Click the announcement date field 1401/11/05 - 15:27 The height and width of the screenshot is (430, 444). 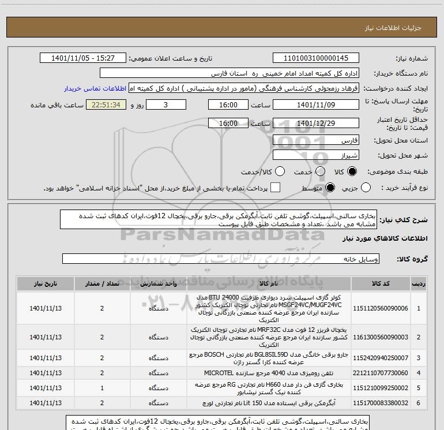pyautogui.click(x=83, y=58)
